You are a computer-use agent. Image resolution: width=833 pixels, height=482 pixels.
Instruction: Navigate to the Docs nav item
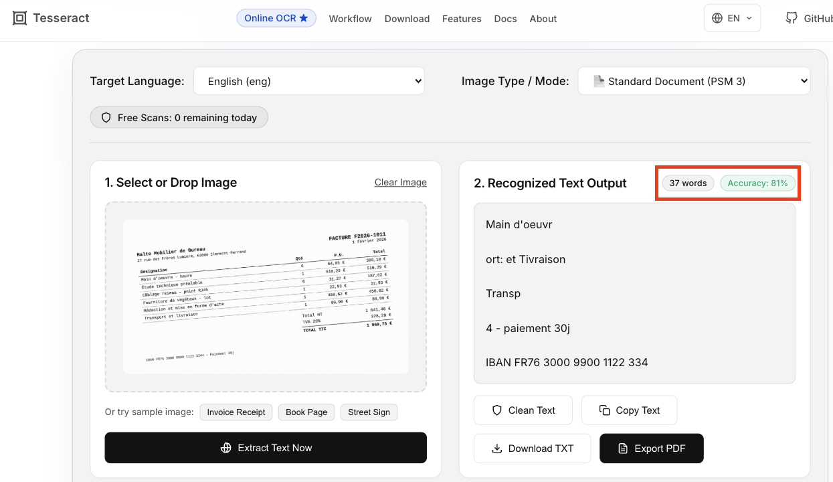(x=505, y=19)
